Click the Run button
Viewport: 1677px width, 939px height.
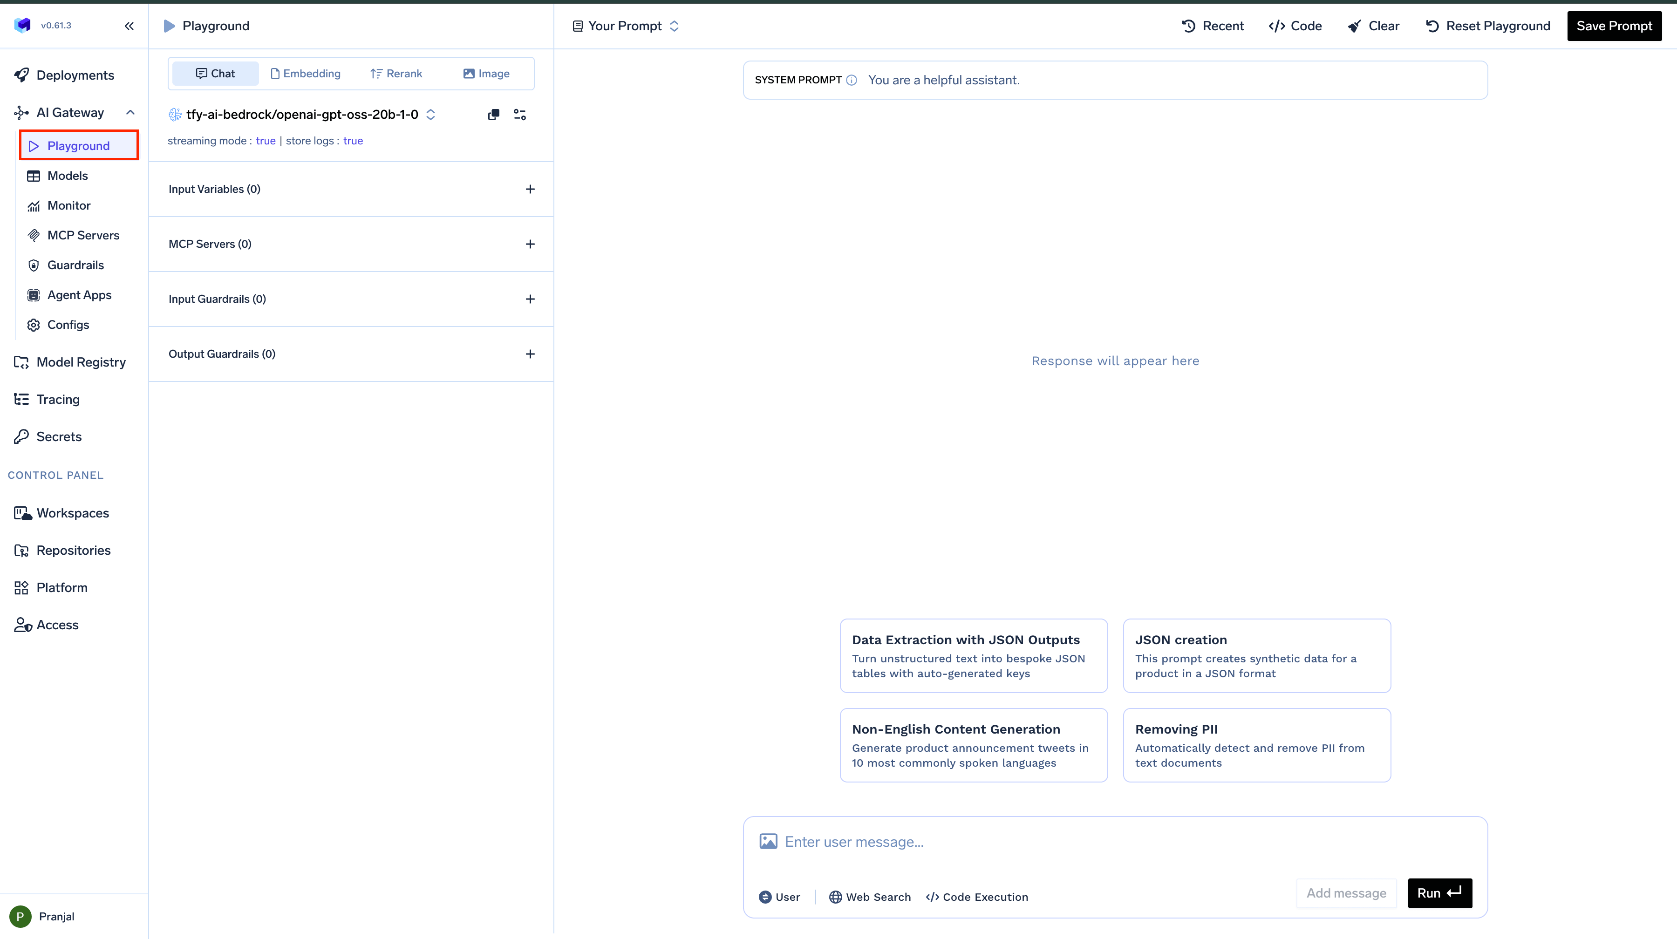click(1439, 893)
